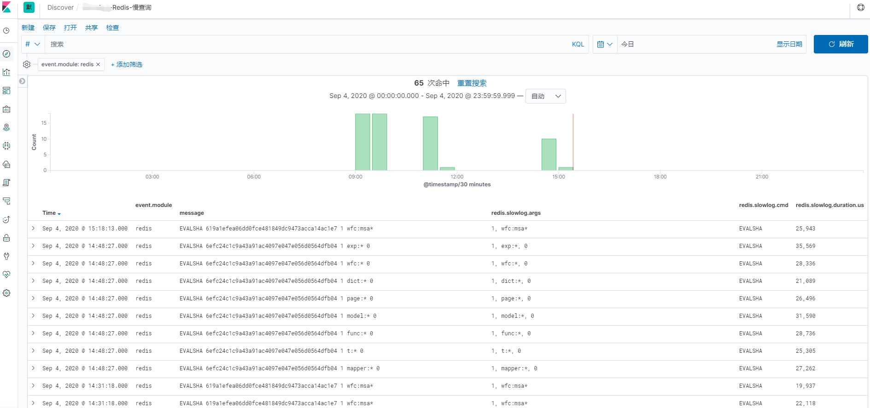Click the histogram bar just before 15:00
870x408 pixels.
[549, 155]
